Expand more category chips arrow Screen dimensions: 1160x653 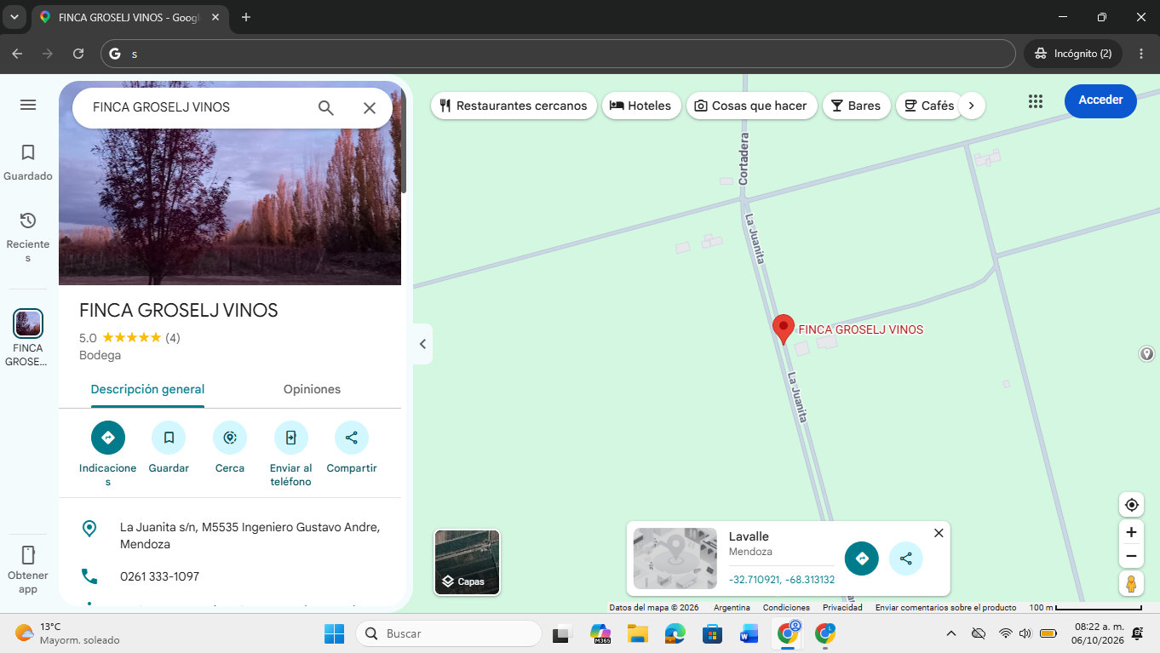coord(972,106)
